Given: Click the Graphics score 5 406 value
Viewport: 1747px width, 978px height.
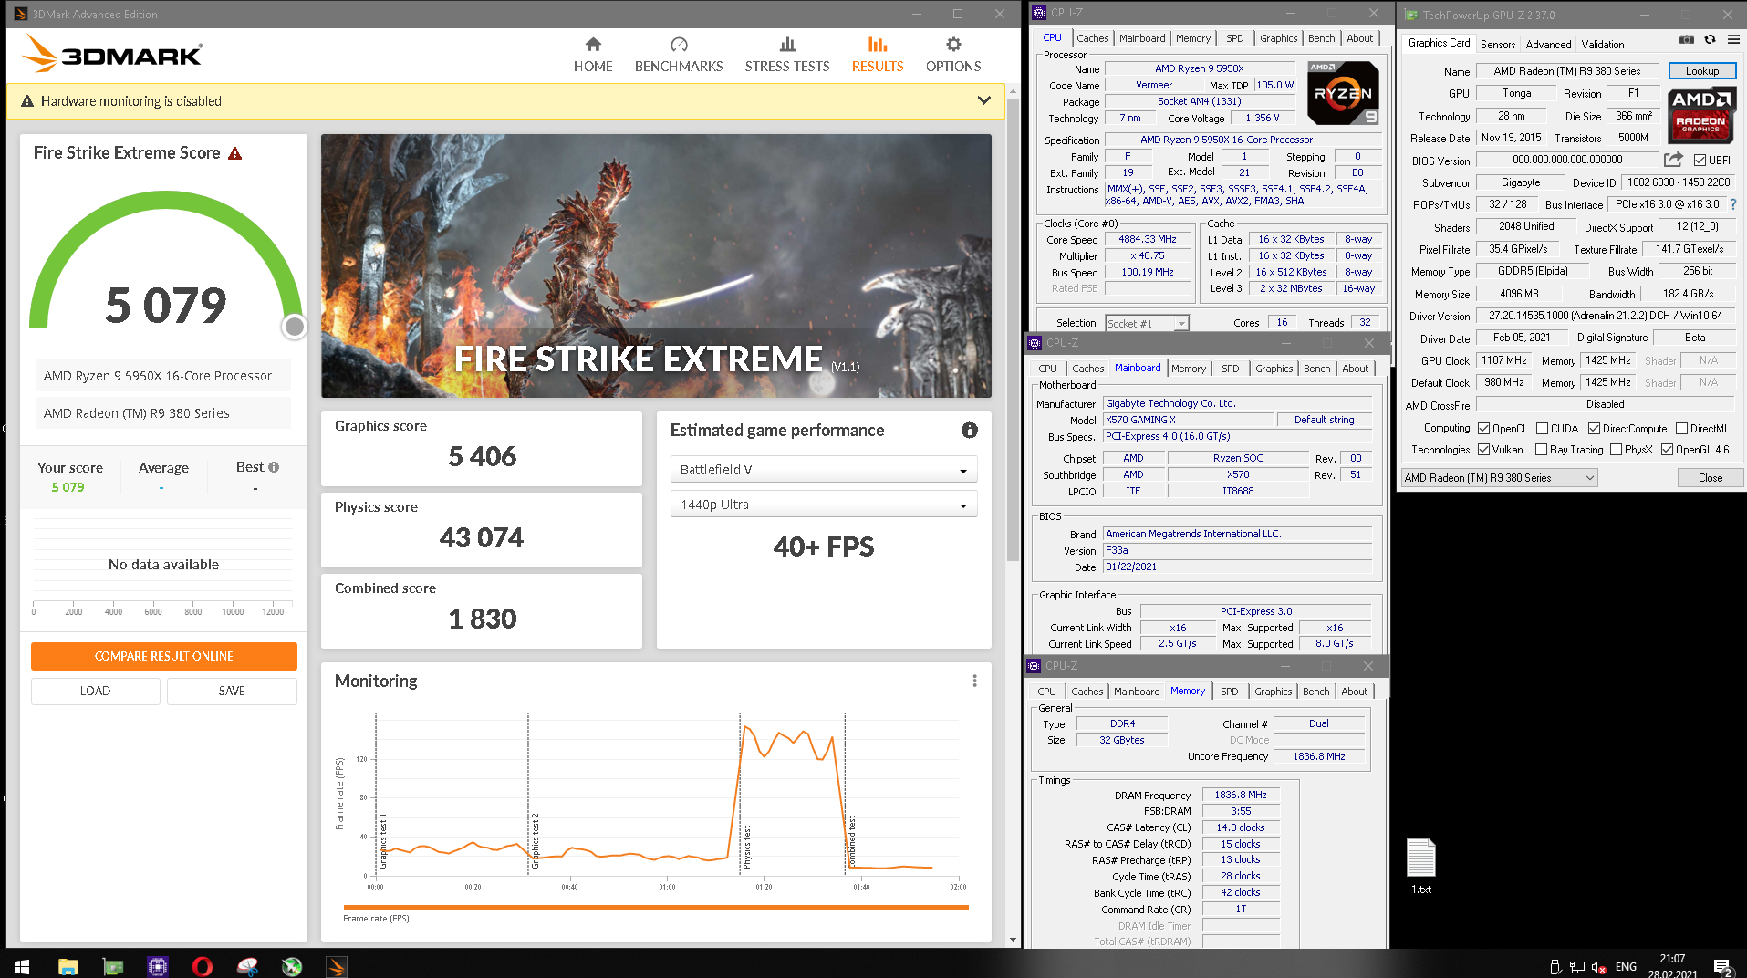Looking at the screenshot, I should click(482, 456).
